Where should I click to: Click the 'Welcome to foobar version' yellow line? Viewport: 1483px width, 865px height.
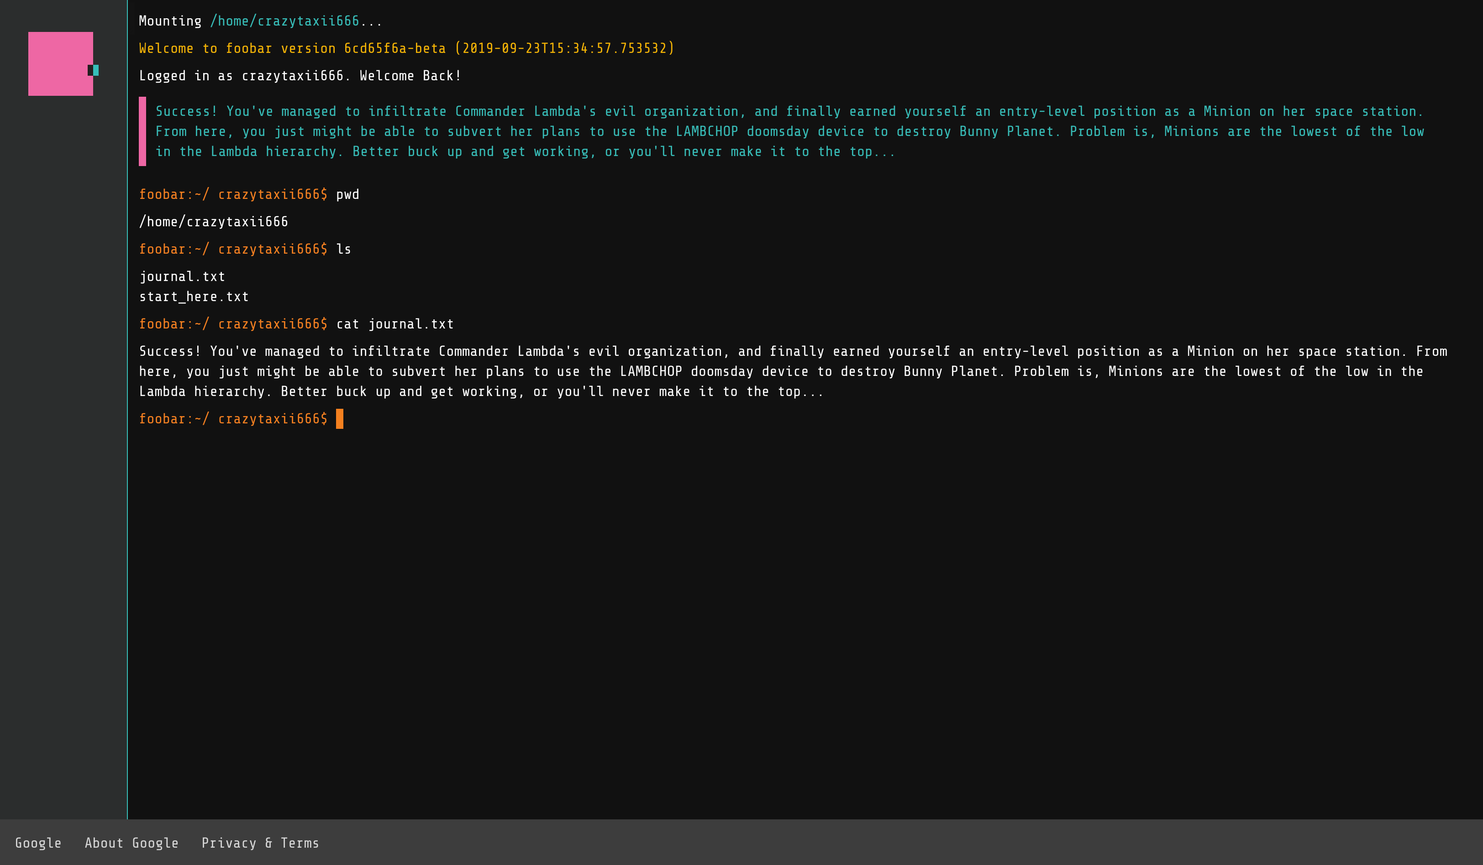pyautogui.click(x=407, y=48)
